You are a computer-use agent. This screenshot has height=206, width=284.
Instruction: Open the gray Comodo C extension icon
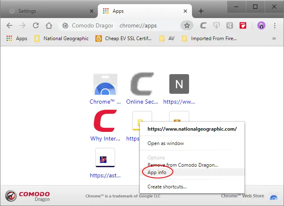pyautogui.click(x=203, y=25)
